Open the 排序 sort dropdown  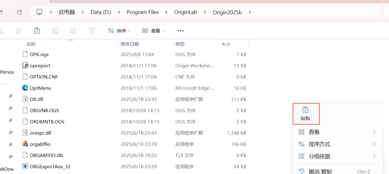[x=119, y=31]
